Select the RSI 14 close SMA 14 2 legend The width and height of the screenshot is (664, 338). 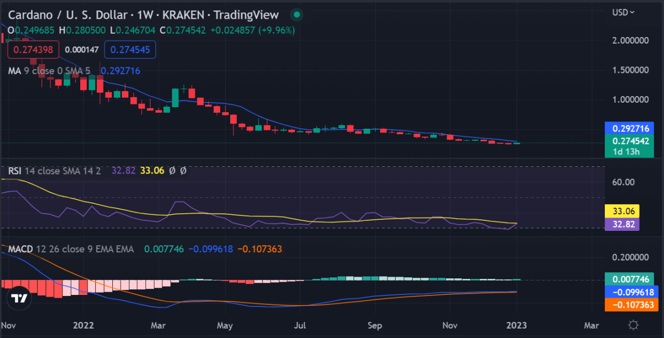(54, 171)
